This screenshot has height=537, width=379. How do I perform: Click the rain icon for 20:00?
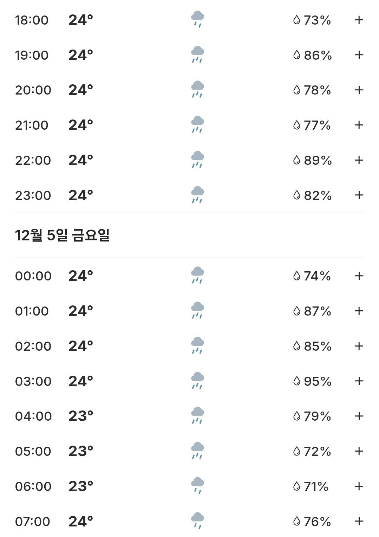pos(197,89)
